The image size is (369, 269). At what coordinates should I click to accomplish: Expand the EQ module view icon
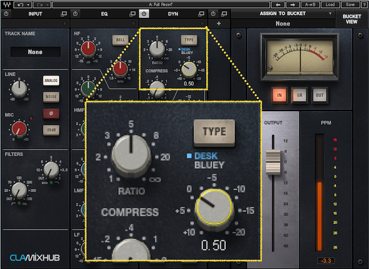(x=132, y=14)
